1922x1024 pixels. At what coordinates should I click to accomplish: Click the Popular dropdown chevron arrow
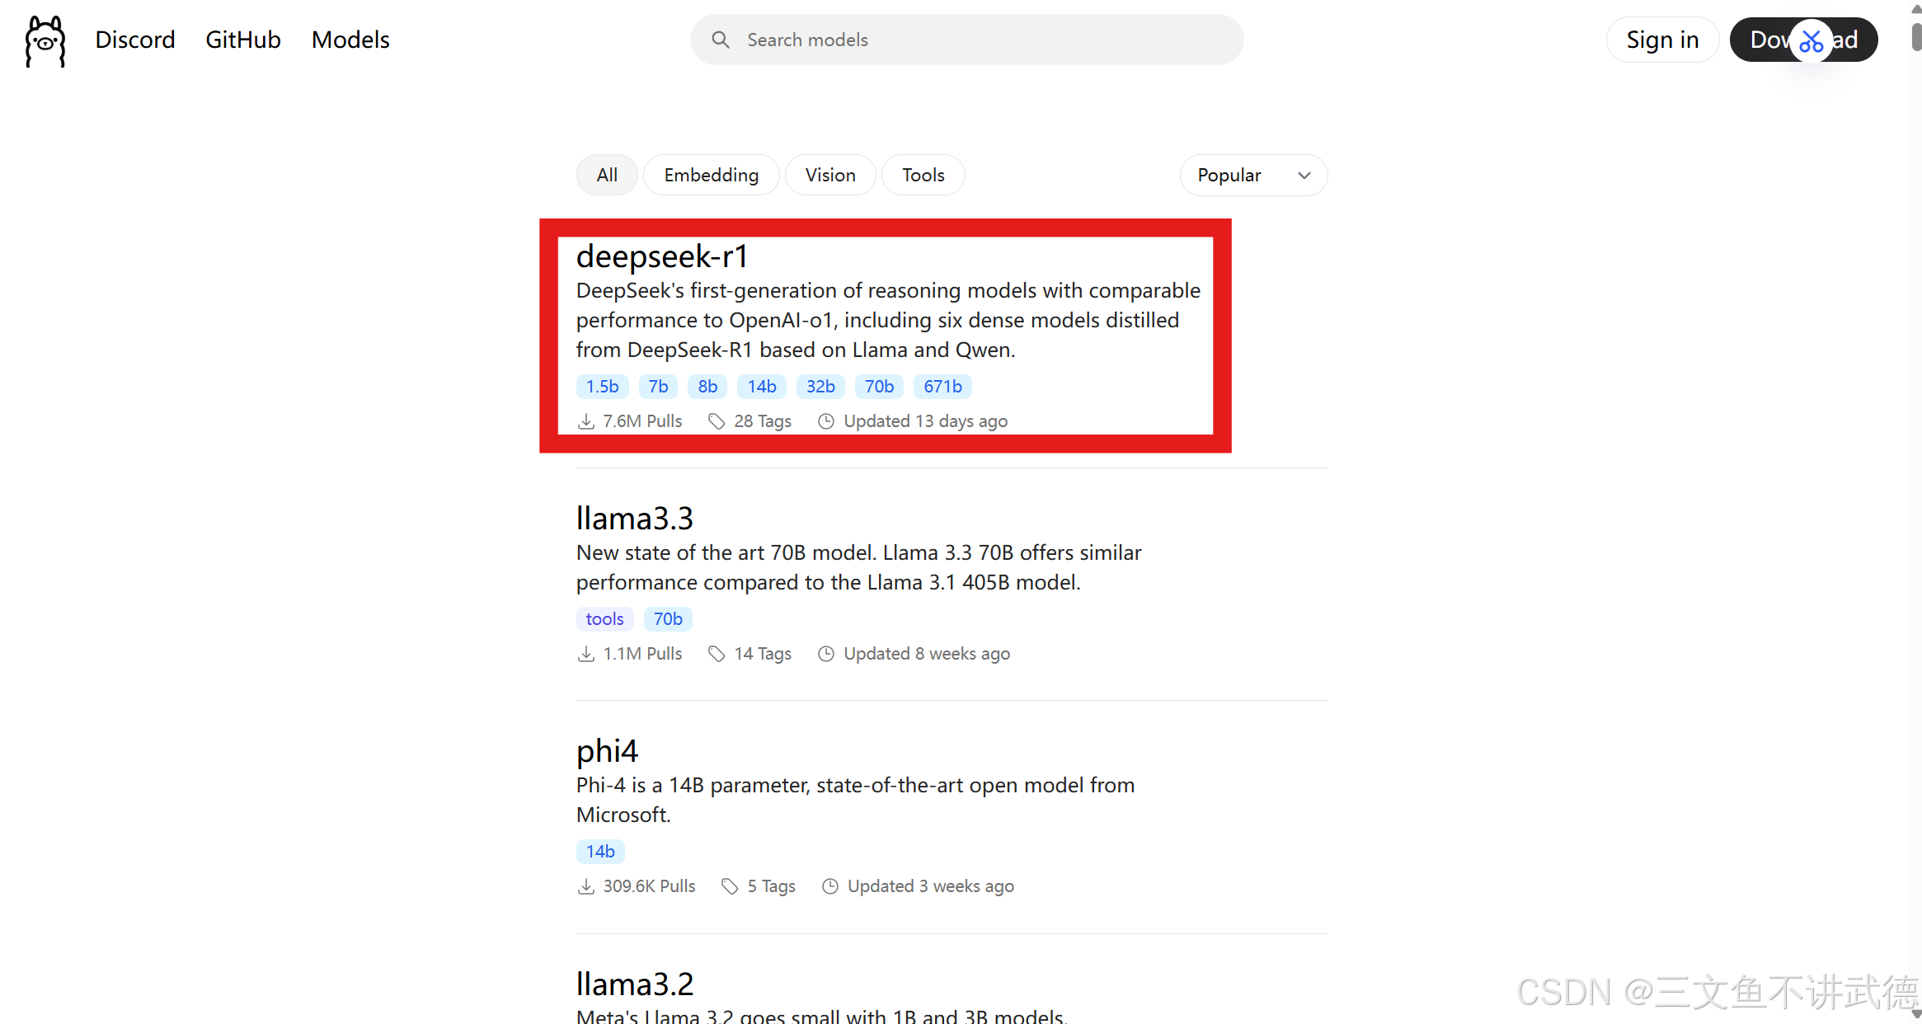1304,175
